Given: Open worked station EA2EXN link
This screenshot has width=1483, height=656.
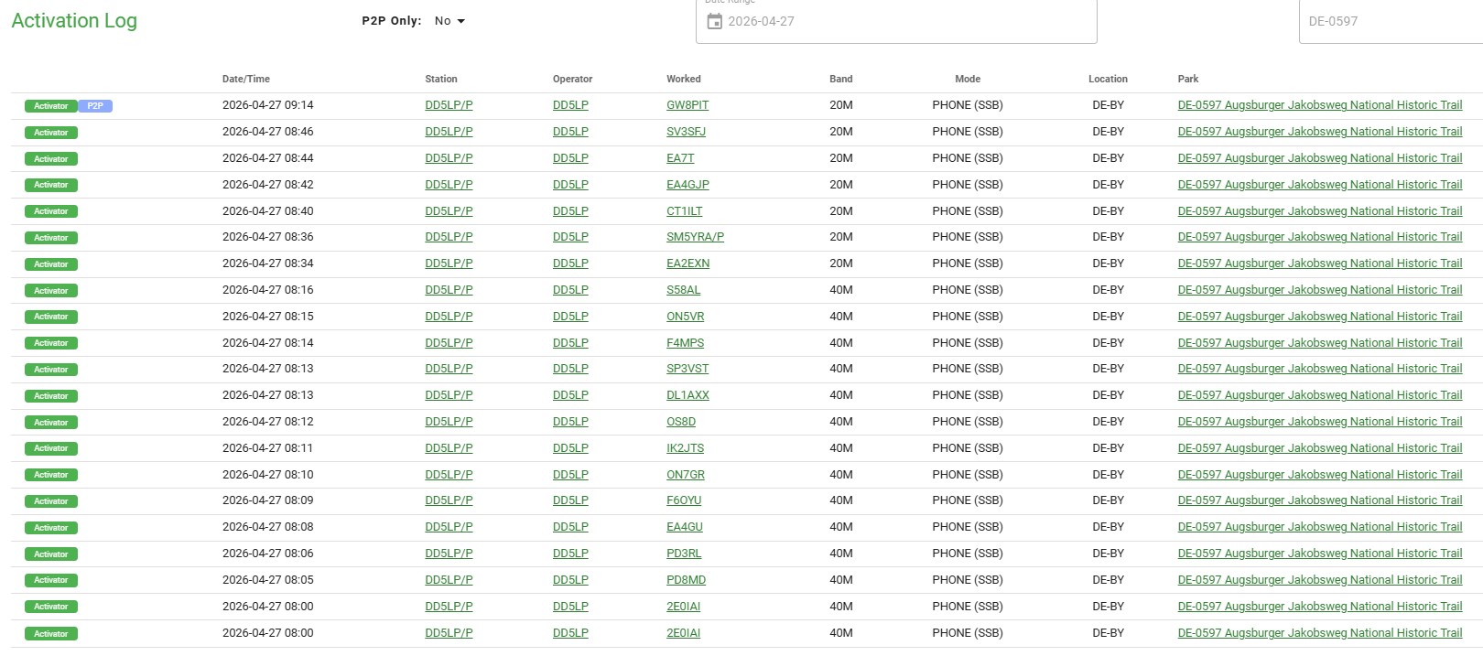Looking at the screenshot, I should click(x=687, y=263).
